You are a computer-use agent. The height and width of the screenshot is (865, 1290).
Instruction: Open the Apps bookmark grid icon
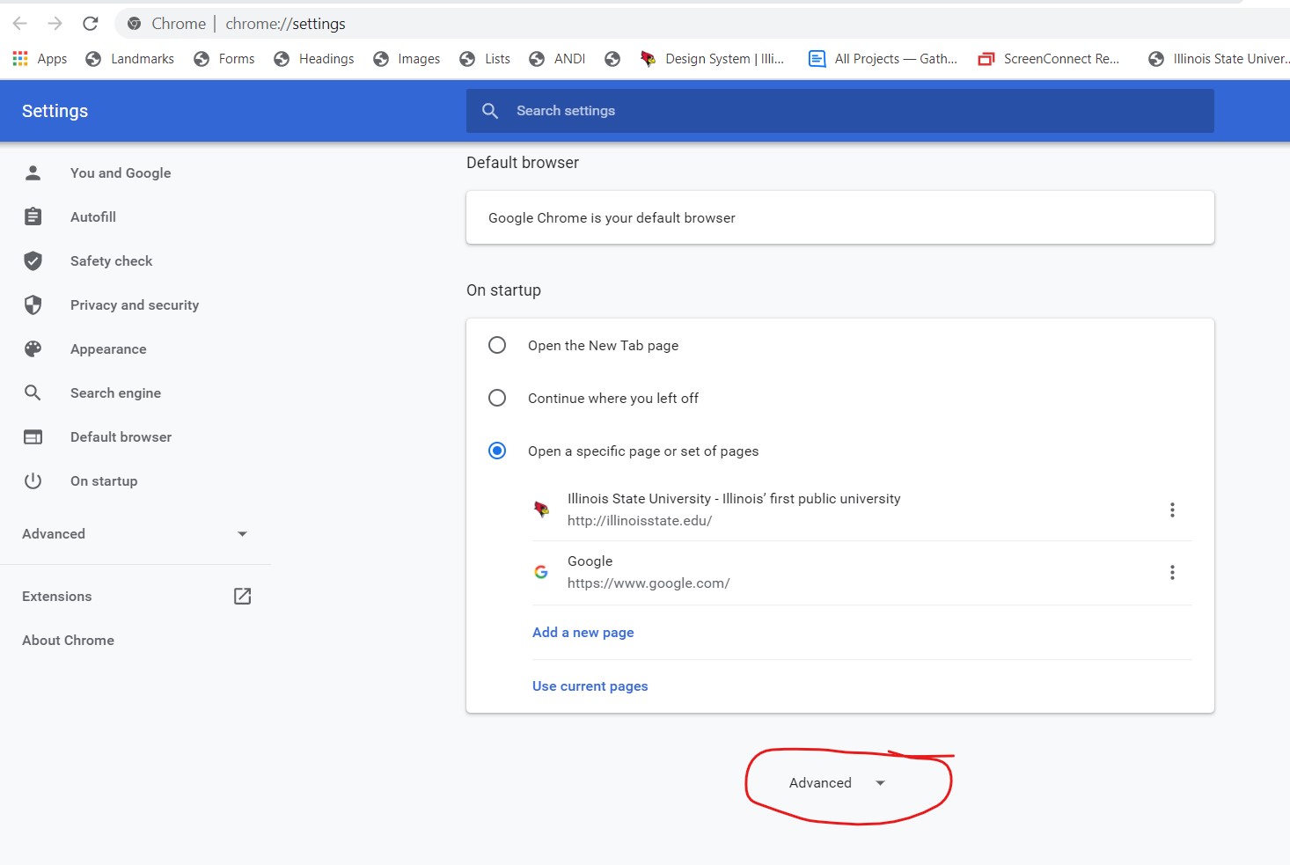tap(20, 59)
